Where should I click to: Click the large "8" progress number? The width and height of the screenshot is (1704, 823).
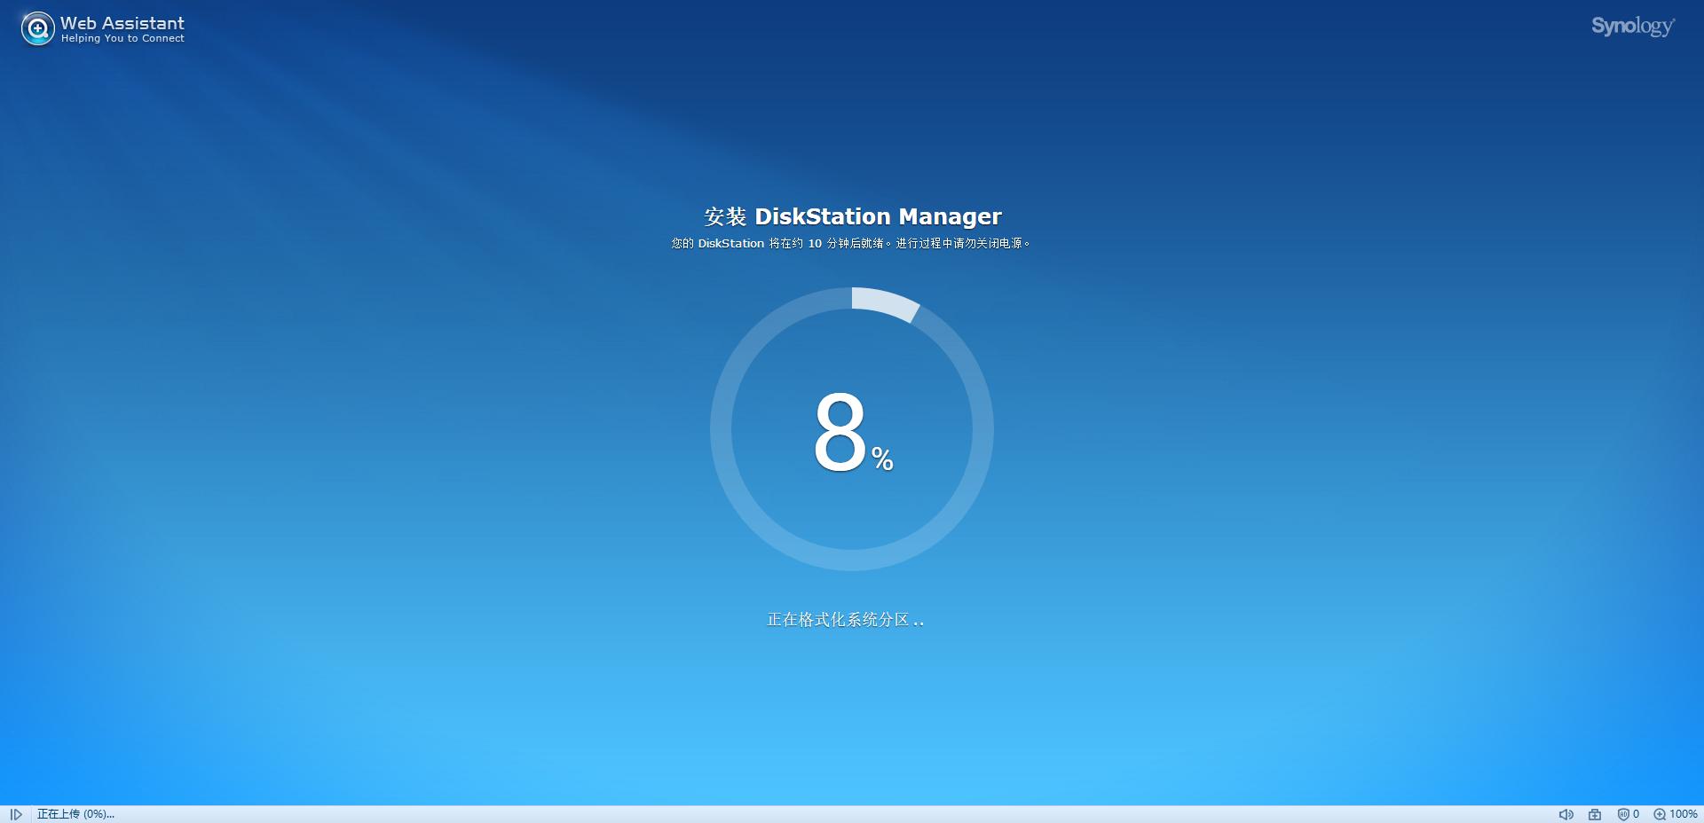coord(839,433)
